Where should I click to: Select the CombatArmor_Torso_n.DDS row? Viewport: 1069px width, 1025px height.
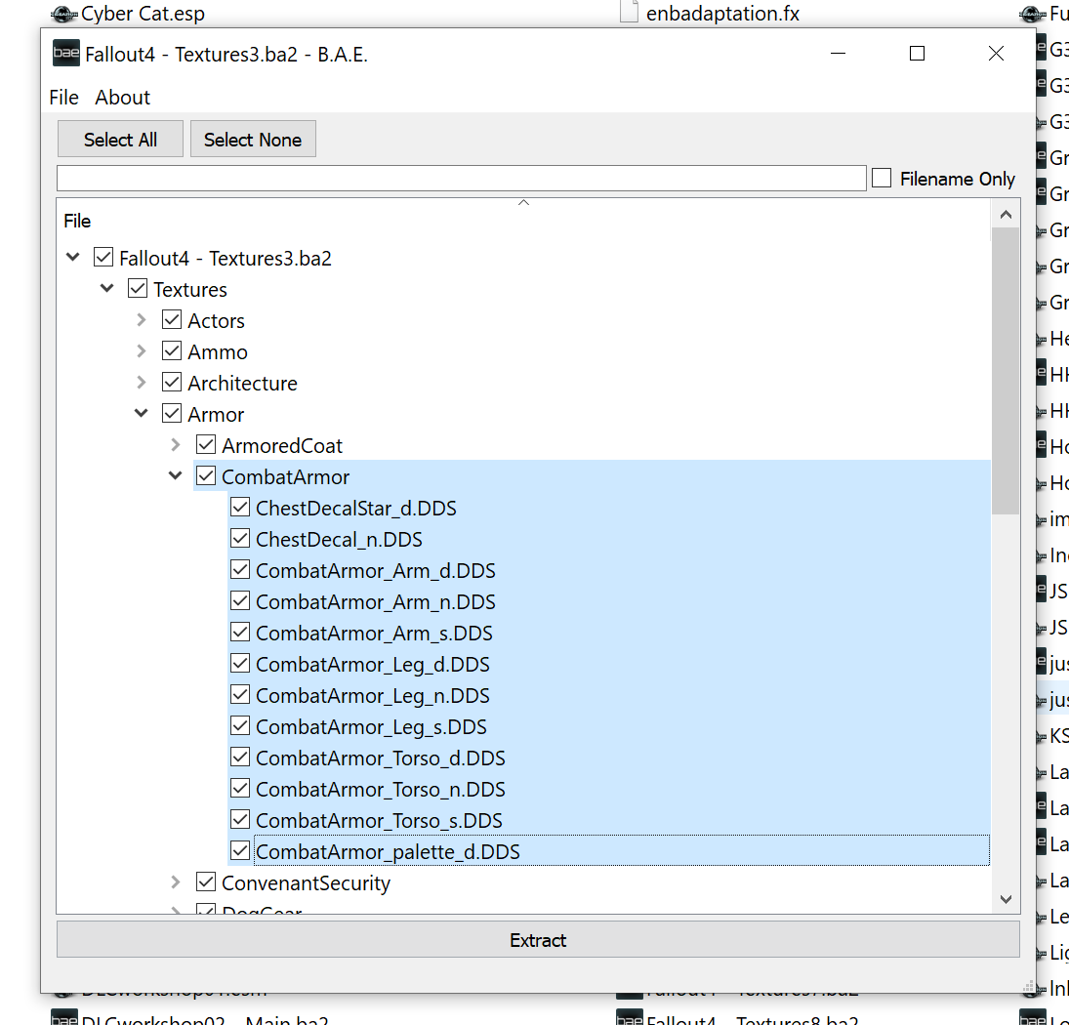[609, 790]
